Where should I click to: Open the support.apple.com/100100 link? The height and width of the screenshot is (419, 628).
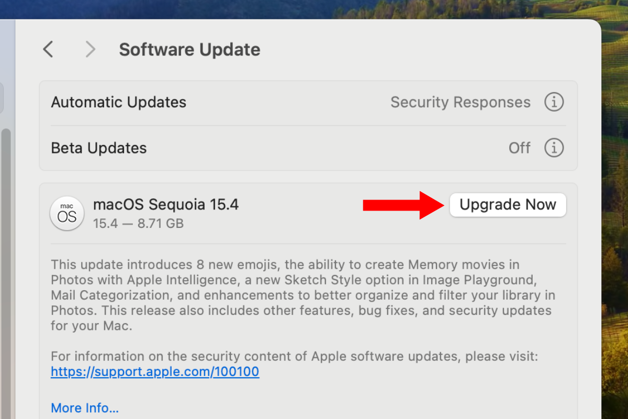click(x=155, y=372)
